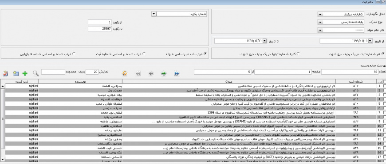
Task: Click the grayed previous page arrow
Action: 151,73
